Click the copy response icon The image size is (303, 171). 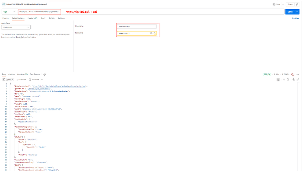pos(294,80)
